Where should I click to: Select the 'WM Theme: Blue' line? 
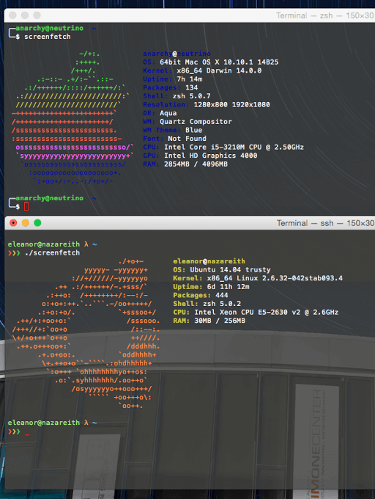[x=172, y=130]
